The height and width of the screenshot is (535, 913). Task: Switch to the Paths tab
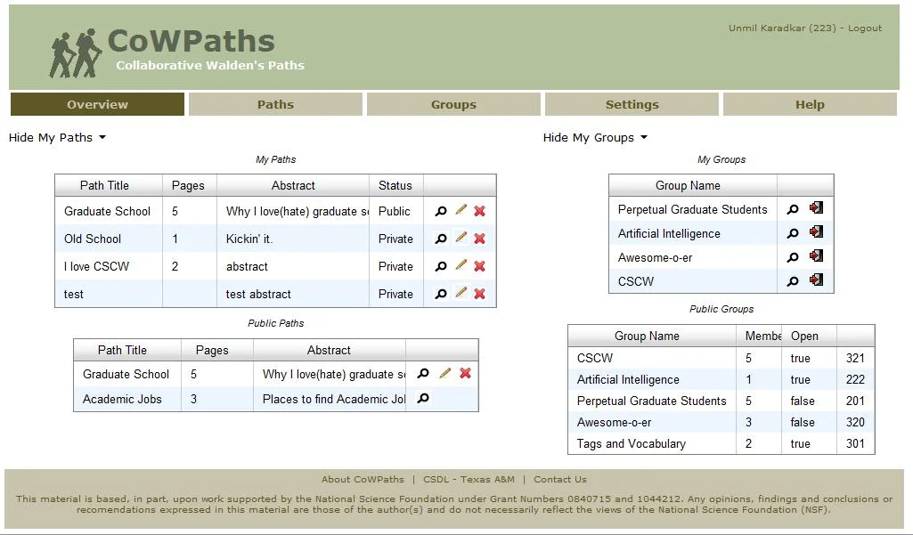point(275,104)
